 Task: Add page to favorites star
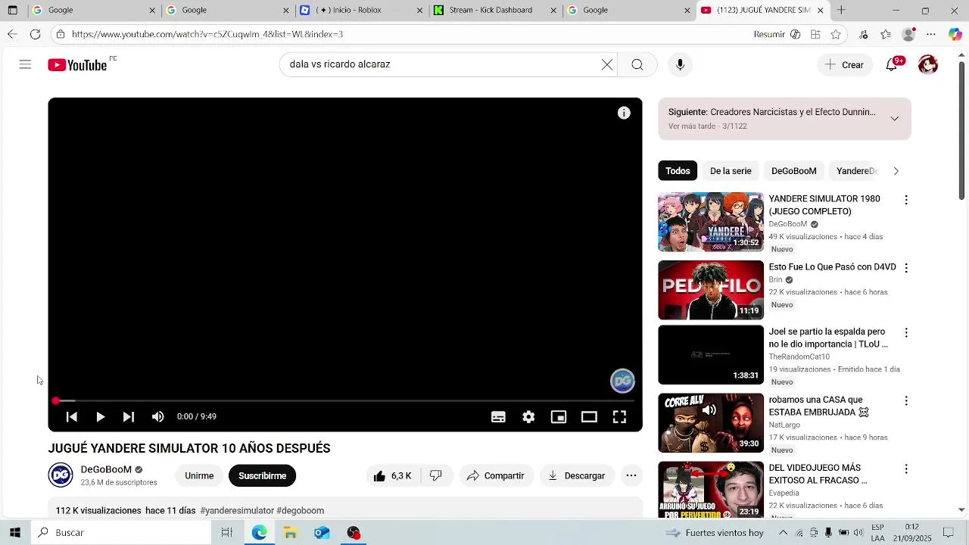click(836, 34)
